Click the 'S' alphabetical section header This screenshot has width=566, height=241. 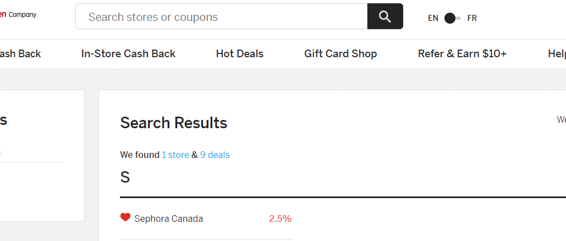[x=125, y=177]
